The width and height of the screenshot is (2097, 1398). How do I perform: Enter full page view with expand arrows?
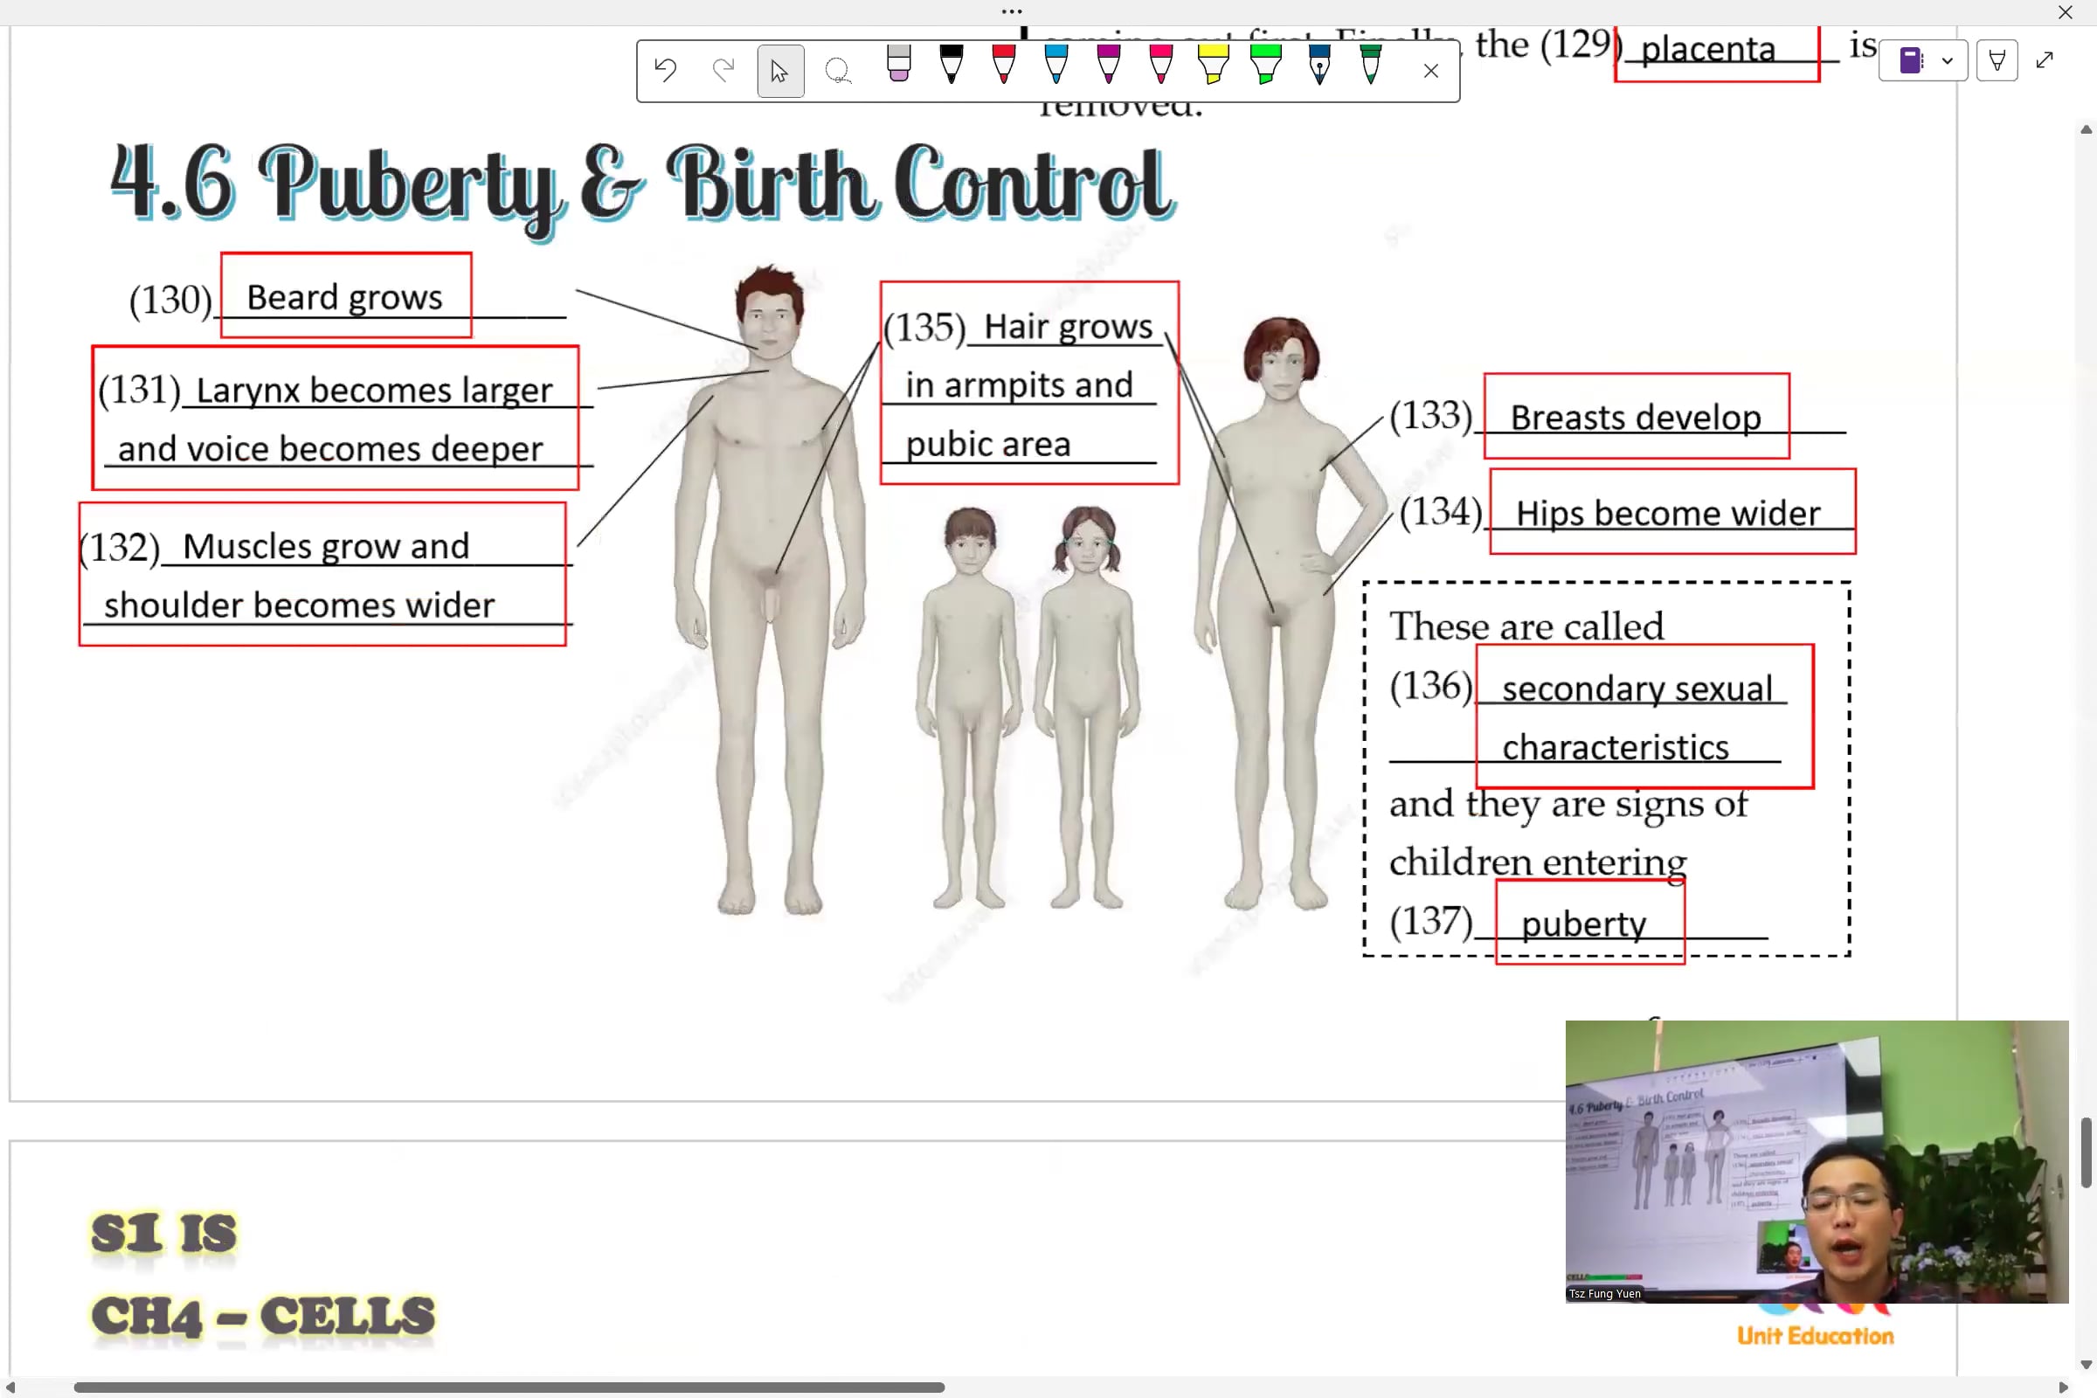pos(2045,59)
